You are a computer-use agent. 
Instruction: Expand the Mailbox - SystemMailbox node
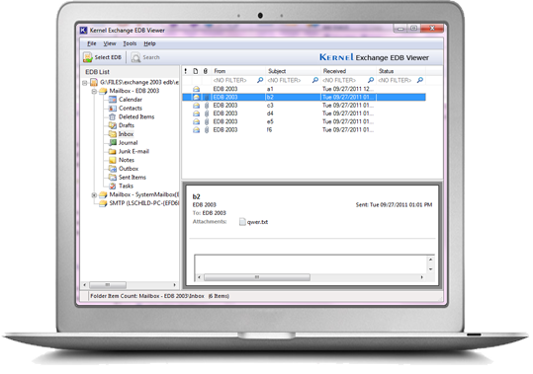94,195
